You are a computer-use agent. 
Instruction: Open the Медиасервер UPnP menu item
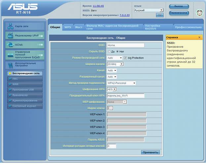tap(25, 35)
